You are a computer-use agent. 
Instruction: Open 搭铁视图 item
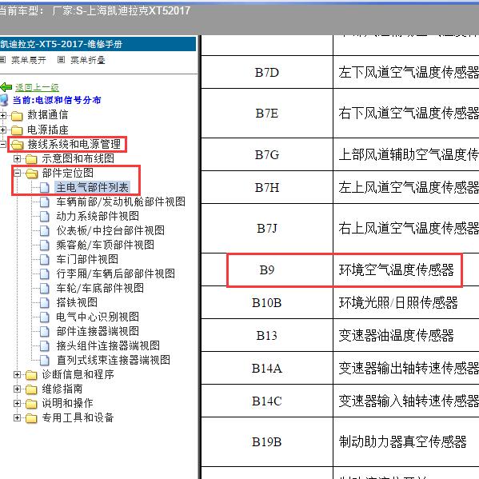pyautogui.click(x=77, y=302)
